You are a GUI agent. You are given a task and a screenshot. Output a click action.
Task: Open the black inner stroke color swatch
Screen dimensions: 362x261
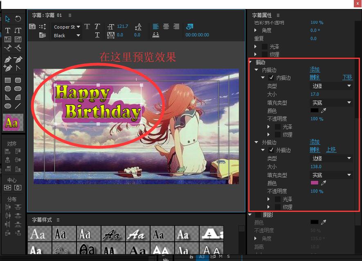coord(315,110)
